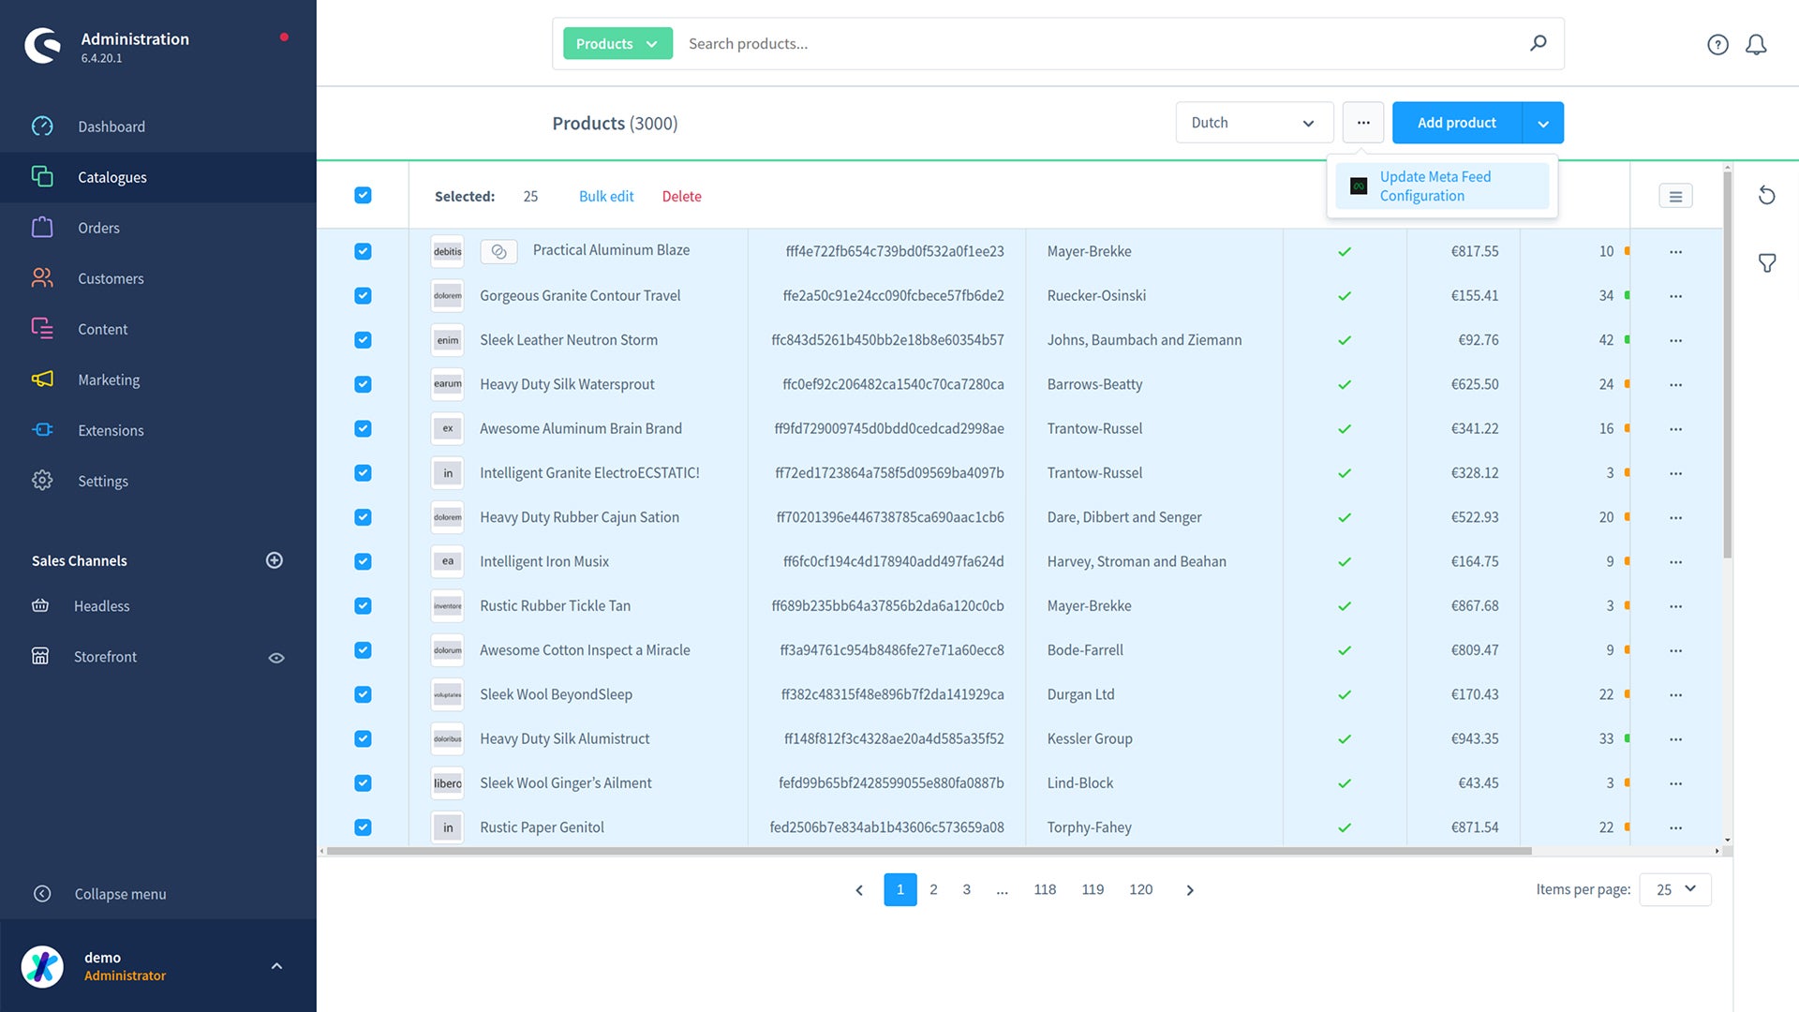Open grid column settings list icon

point(1675,196)
